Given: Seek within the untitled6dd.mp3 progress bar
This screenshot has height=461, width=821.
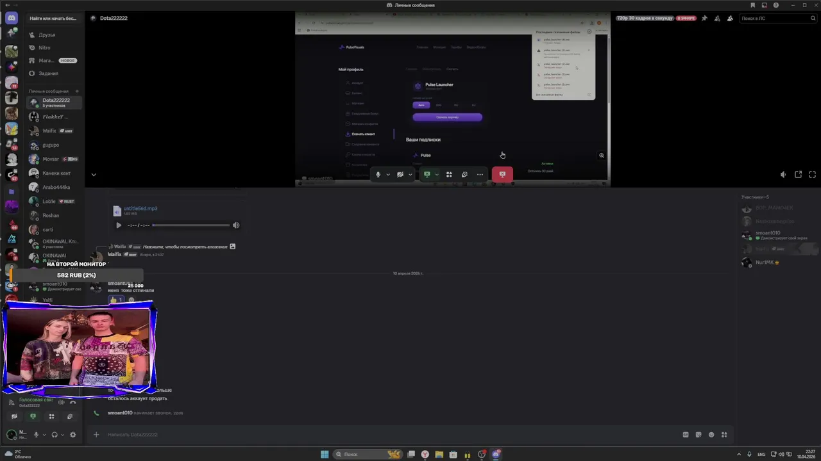Looking at the screenshot, I should [x=191, y=225].
